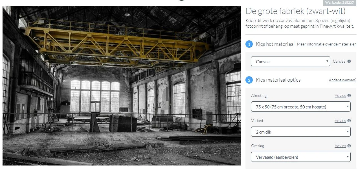Screen dimensions: 358x172
Task: Follow the Canvas link beside the material selector
Action: pos(339,61)
